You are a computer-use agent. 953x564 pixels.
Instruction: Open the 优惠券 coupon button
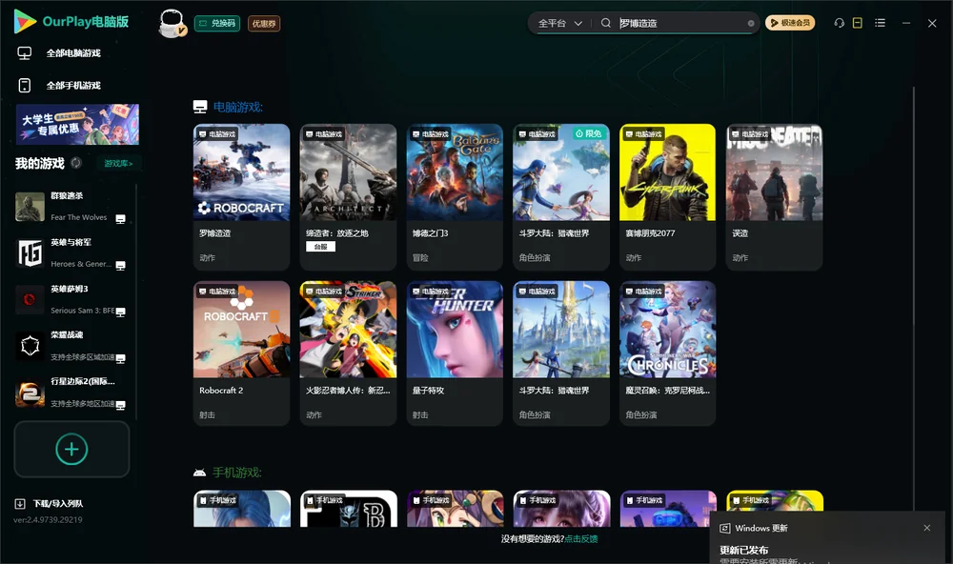264,23
